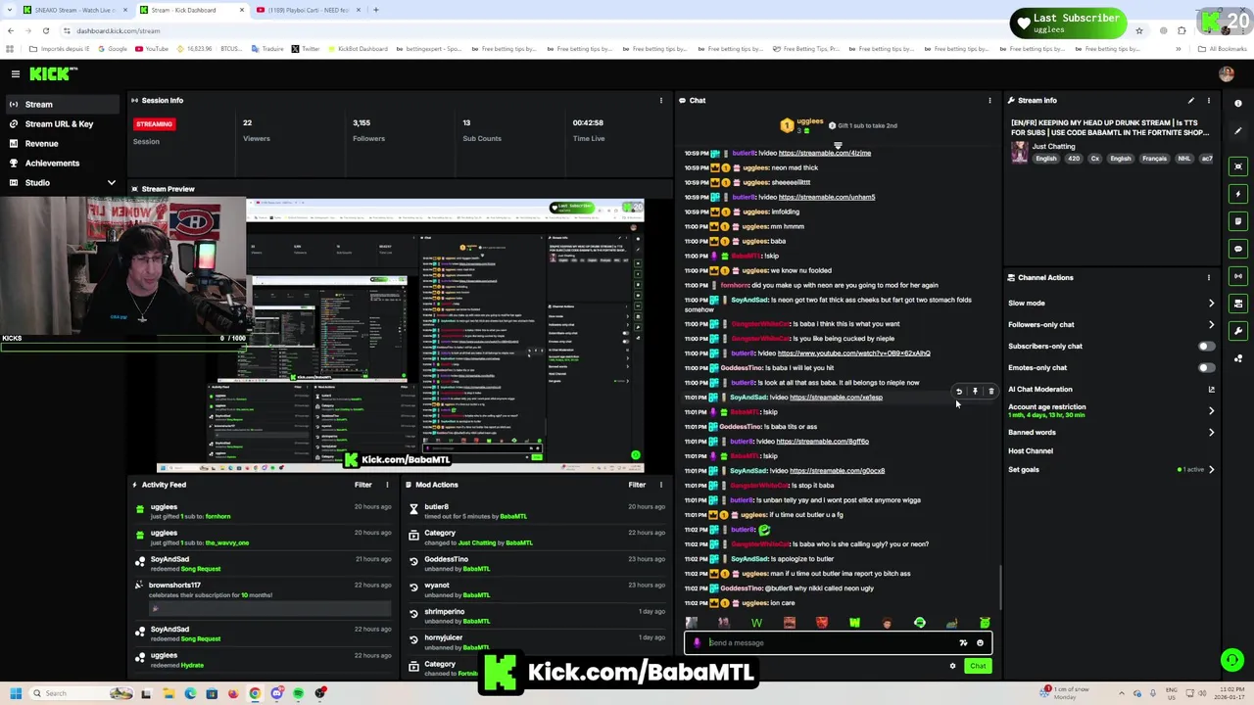Open the emoji picker in chat input

(980, 643)
